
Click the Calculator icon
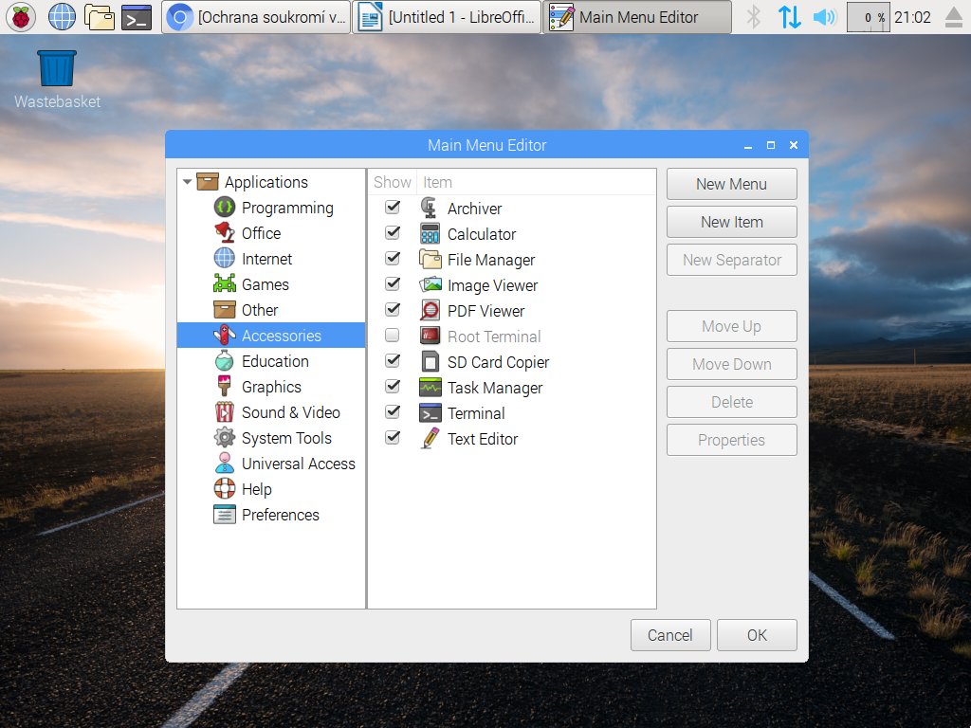pyautogui.click(x=429, y=233)
